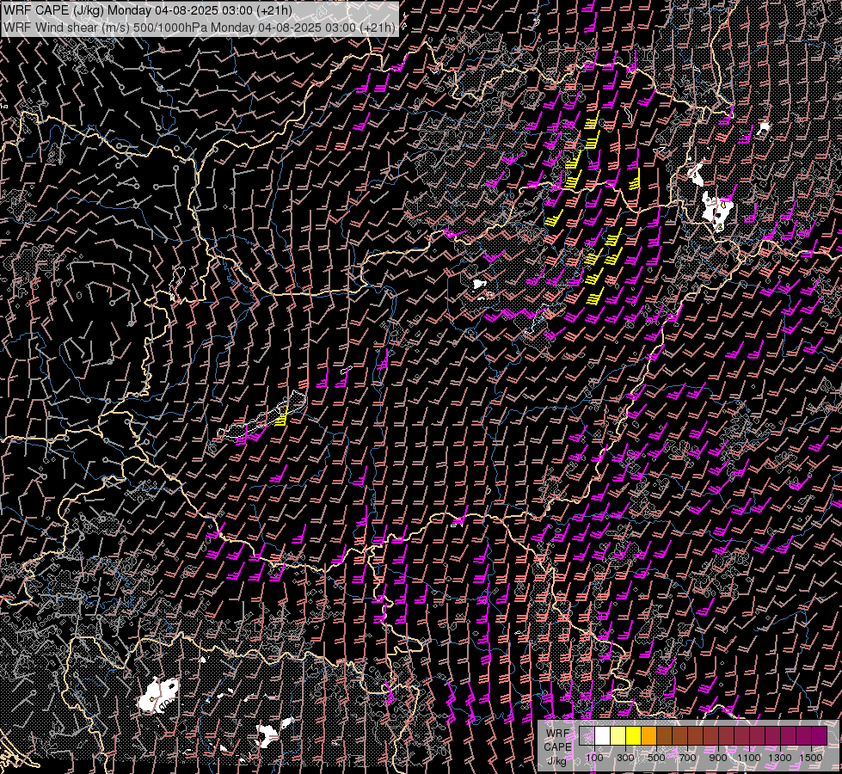The image size is (842, 774).
Task: Click the WRF Wind shear title line
Action: [200, 28]
